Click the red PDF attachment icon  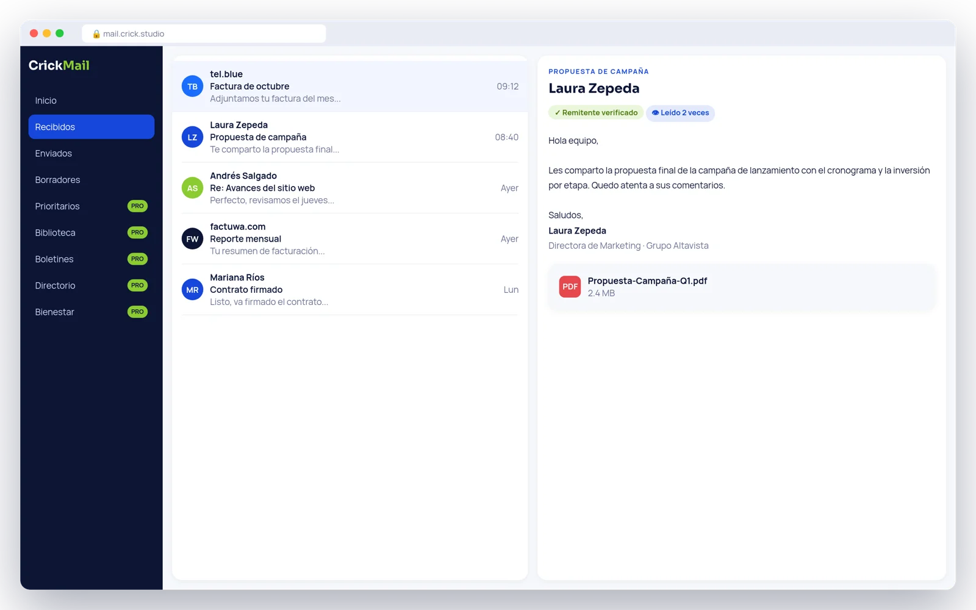pyautogui.click(x=570, y=287)
